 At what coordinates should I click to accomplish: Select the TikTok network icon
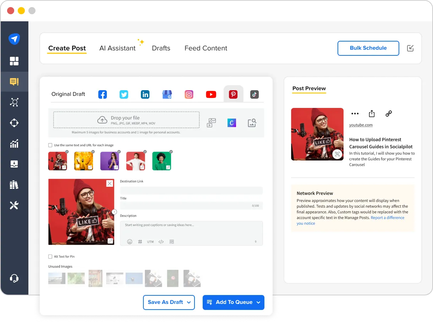tap(254, 94)
